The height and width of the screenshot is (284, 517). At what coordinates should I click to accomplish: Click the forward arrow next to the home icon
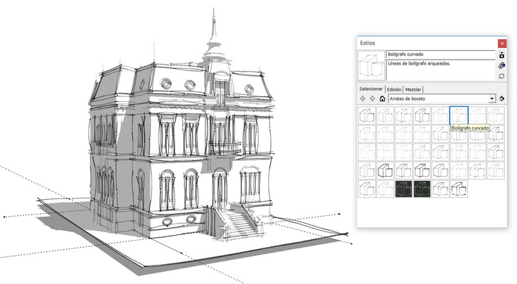[x=373, y=99]
